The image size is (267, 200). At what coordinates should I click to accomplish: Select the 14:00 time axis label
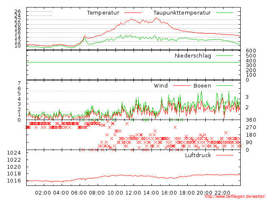point(151,193)
